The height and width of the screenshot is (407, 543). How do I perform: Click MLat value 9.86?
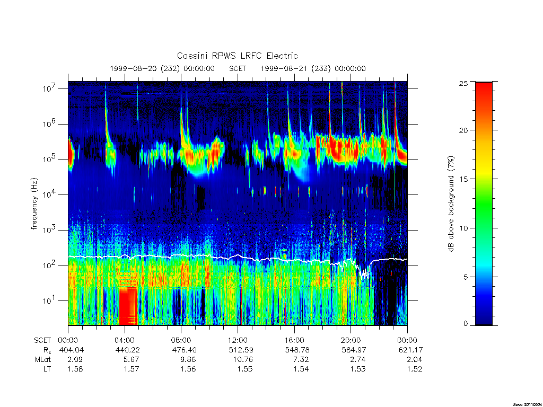(188, 360)
